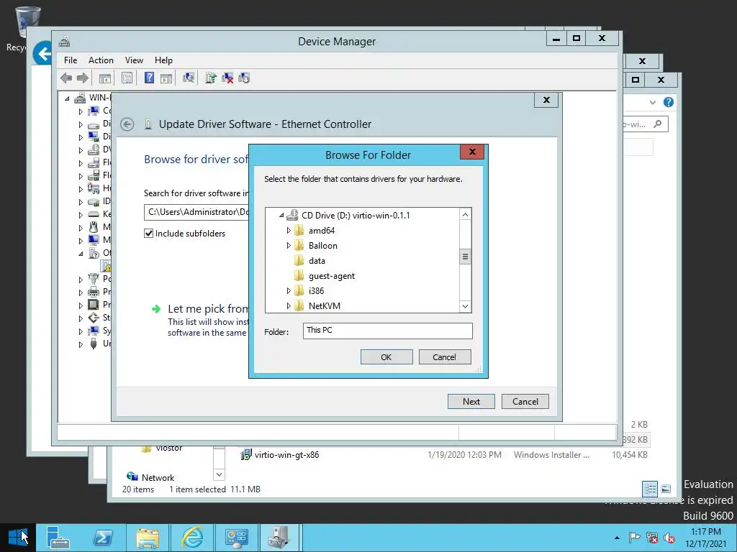737x552 pixels.
Task: Click the Folder text field showing This PC
Action: pos(388,331)
